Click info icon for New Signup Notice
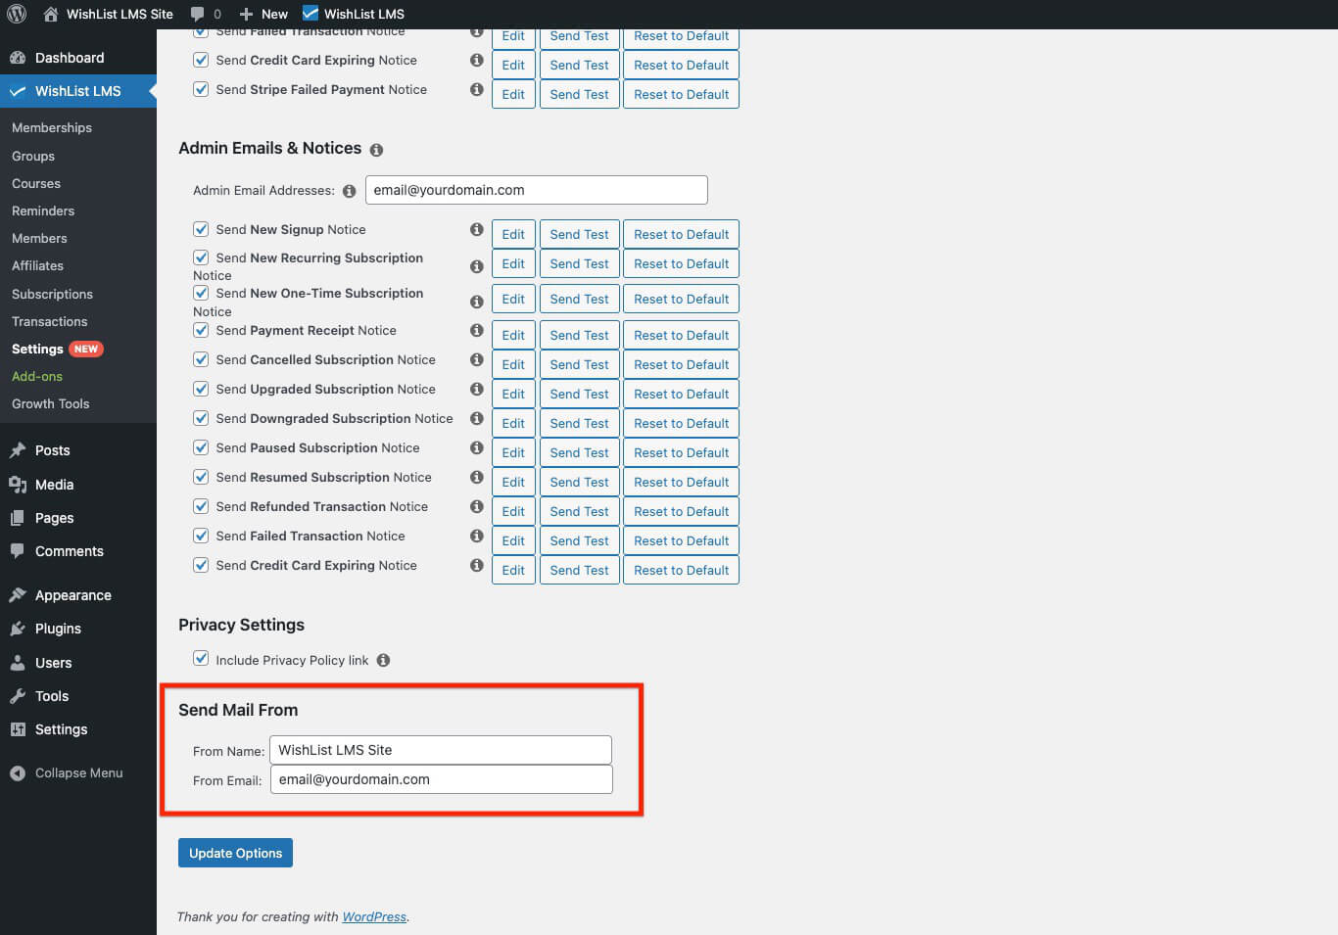 476,229
